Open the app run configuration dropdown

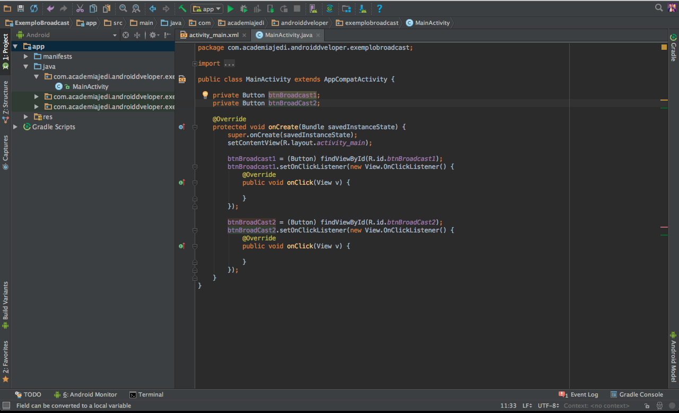click(x=207, y=8)
